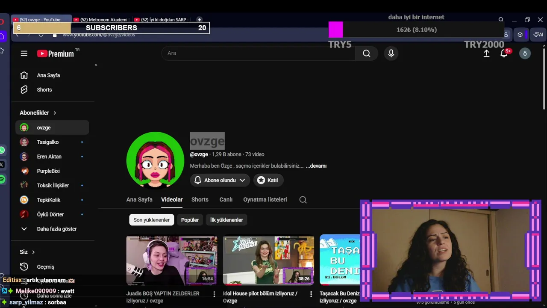The height and width of the screenshot is (308, 547).
Task: Expand the Abonelikler section header
Action: click(38, 113)
